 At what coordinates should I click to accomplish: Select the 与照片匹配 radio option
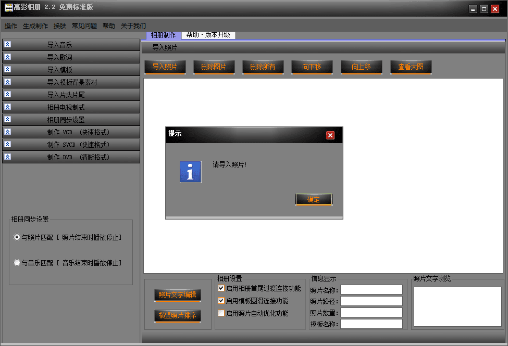pos(17,237)
